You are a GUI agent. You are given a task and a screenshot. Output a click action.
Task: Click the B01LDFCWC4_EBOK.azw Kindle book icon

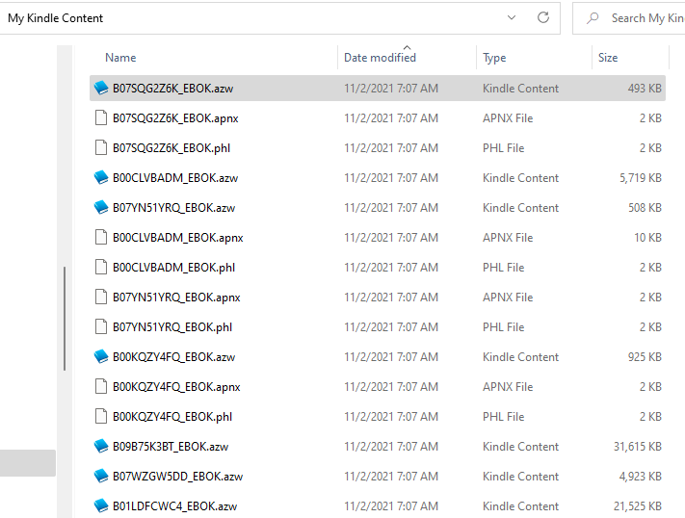pyautogui.click(x=101, y=506)
